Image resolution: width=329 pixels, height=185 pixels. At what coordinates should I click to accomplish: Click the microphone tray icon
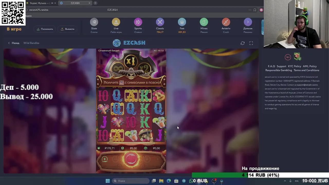[x=290, y=181]
